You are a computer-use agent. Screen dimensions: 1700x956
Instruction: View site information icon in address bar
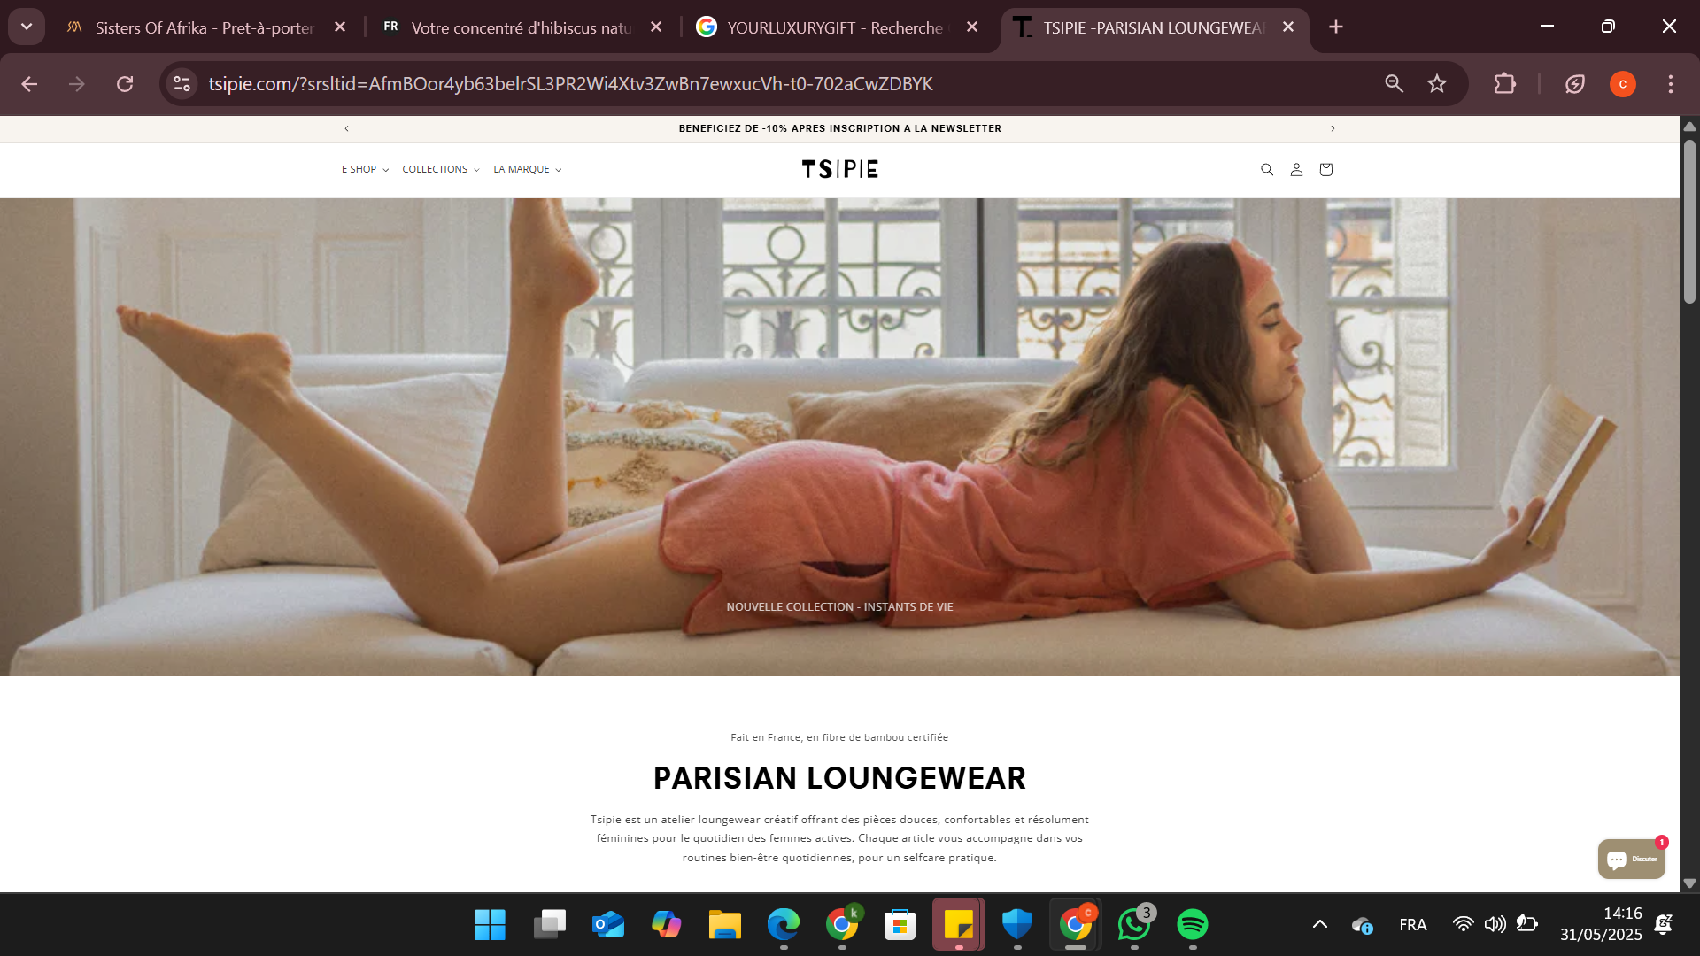(x=182, y=84)
